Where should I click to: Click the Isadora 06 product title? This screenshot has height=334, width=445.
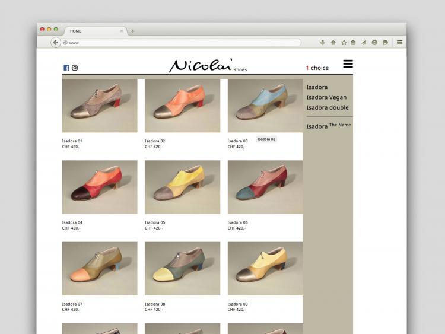(237, 222)
